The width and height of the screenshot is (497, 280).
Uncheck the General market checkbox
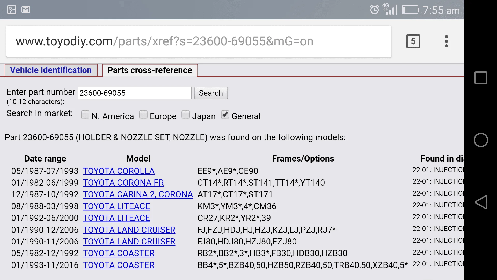(225, 115)
